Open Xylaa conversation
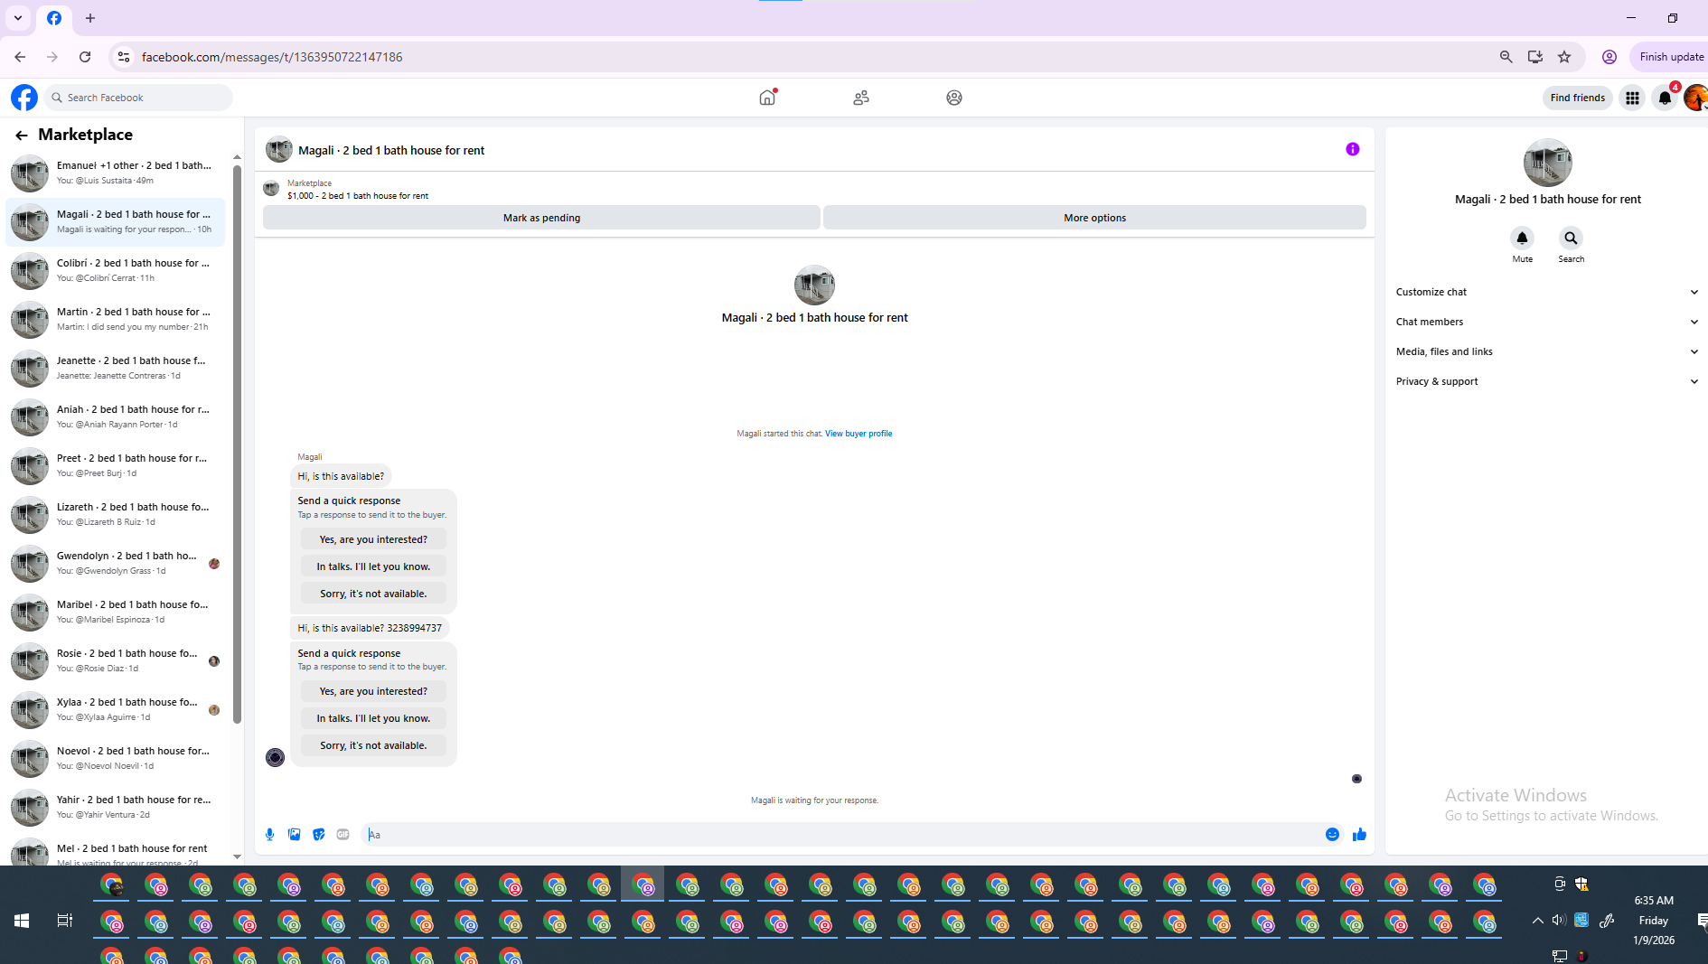Screen dimensions: 1708x964 click(116, 709)
